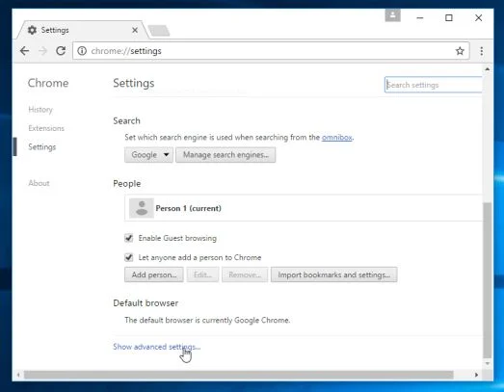Open the Google search engine dropdown
504x392 pixels.
click(x=148, y=155)
